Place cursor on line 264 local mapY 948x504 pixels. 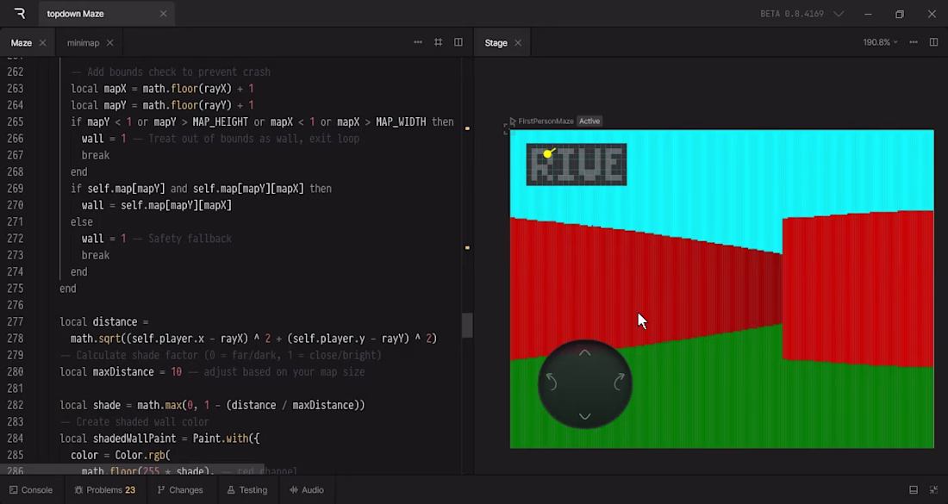(162, 105)
